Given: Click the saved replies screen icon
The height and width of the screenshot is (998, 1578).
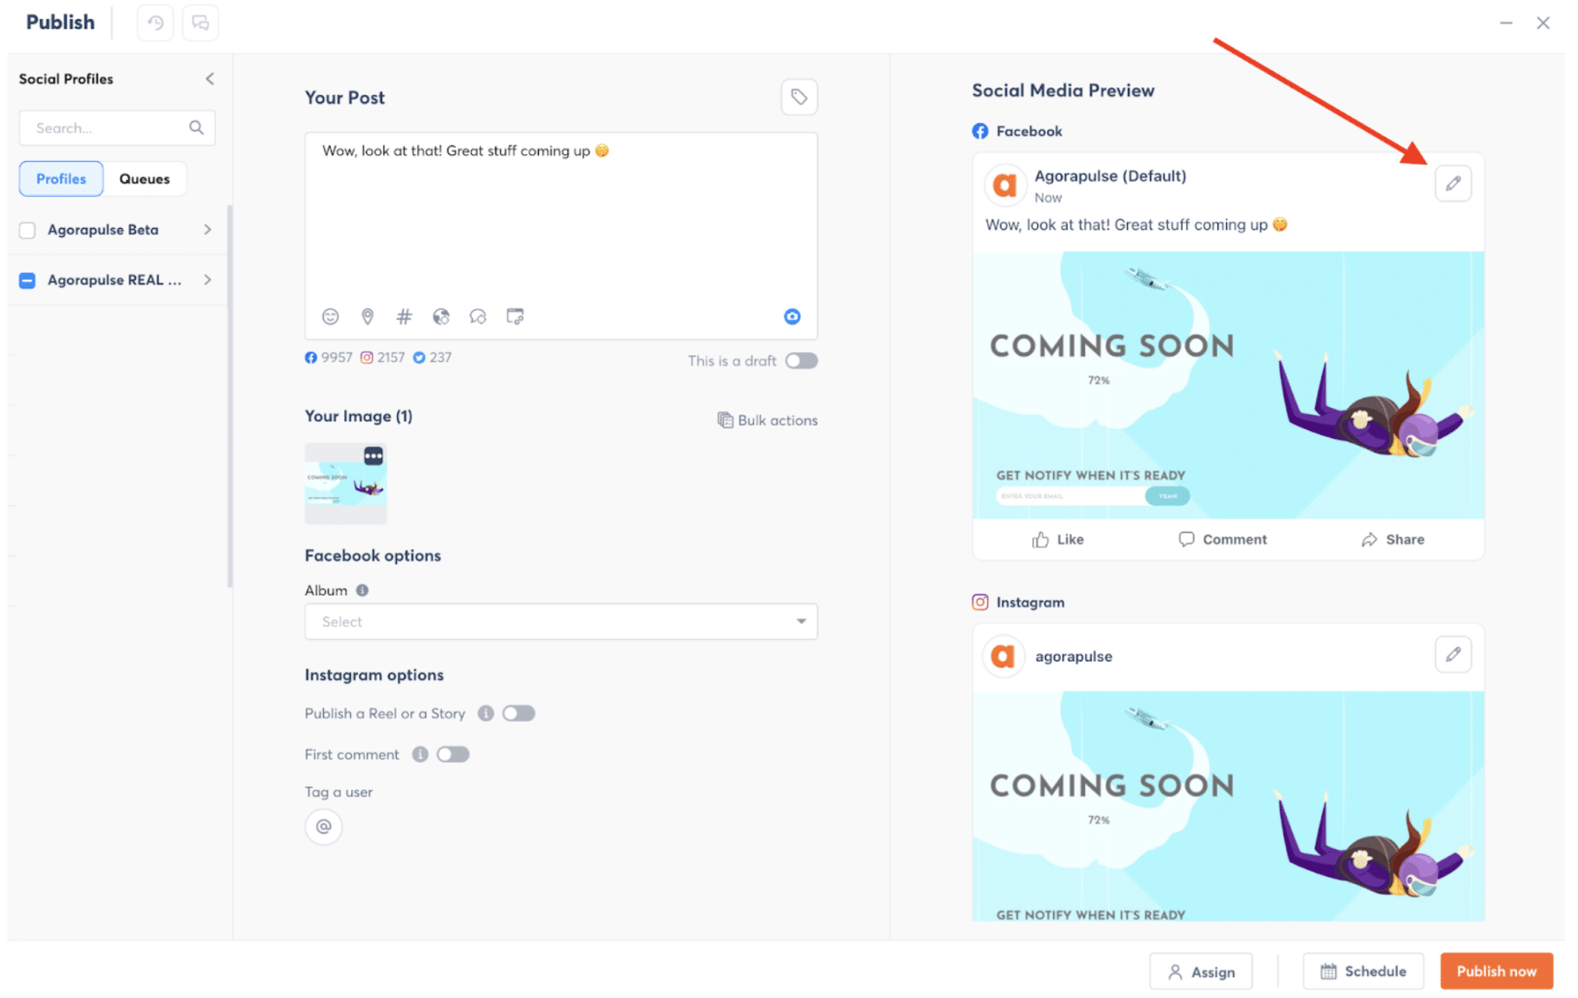Looking at the screenshot, I should pyautogui.click(x=516, y=316).
